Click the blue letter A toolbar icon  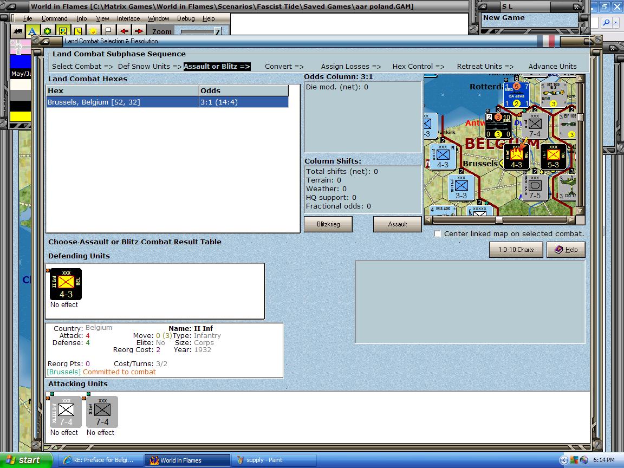click(x=32, y=31)
